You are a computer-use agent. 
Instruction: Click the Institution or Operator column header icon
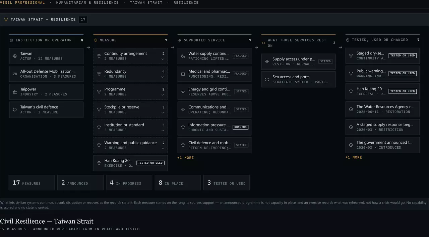(11, 40)
